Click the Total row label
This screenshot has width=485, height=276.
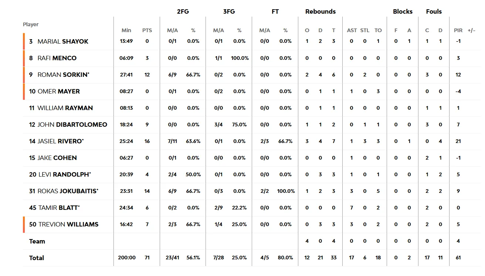coord(37,258)
